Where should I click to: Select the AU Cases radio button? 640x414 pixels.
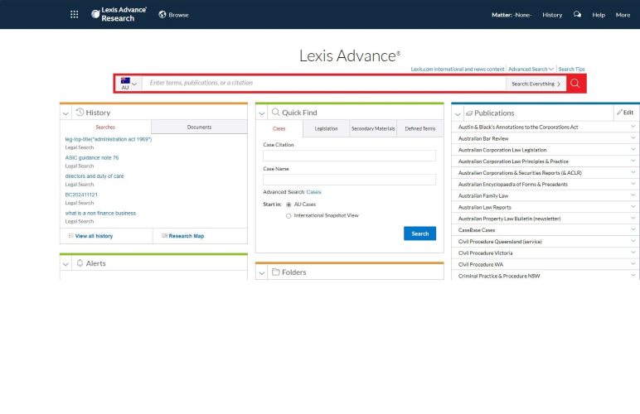point(288,205)
